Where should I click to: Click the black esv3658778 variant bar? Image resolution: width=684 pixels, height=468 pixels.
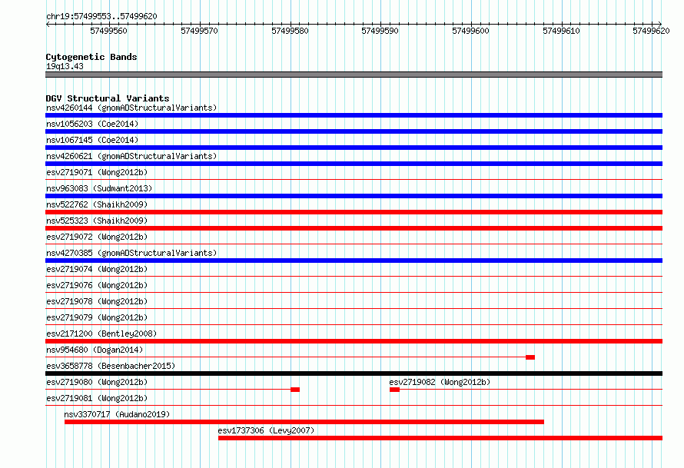click(354, 373)
